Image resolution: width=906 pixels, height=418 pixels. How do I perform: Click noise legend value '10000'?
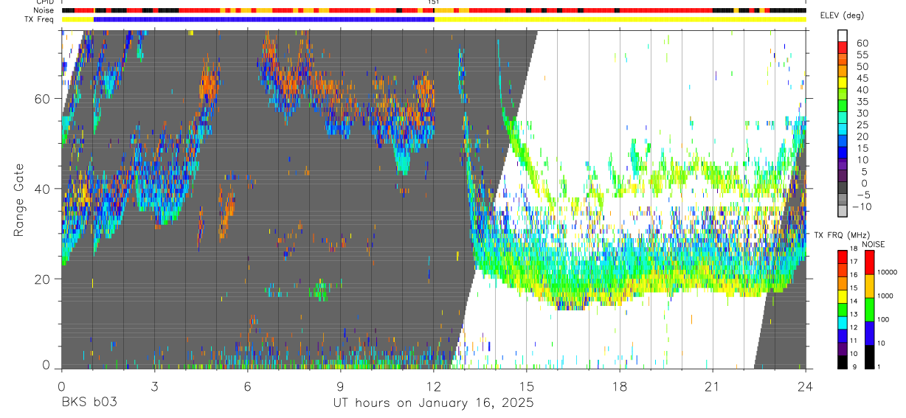(x=888, y=272)
